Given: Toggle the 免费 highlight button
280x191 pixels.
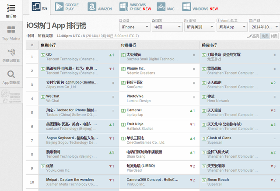Looking at the screenshot, I should click(265, 36).
